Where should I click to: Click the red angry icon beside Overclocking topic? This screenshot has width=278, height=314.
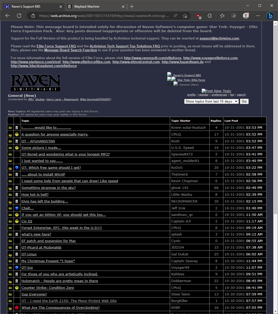coord(17,308)
